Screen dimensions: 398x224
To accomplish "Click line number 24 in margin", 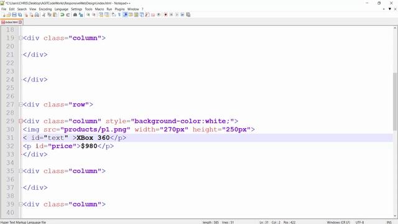I will (10, 80).
